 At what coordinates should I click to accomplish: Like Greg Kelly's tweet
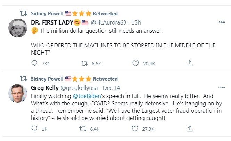136,129
